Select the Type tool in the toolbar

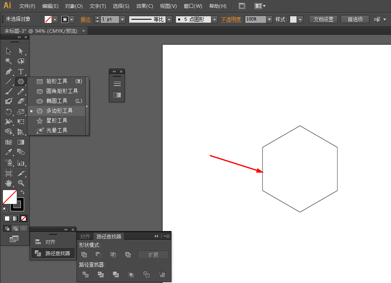click(21, 71)
